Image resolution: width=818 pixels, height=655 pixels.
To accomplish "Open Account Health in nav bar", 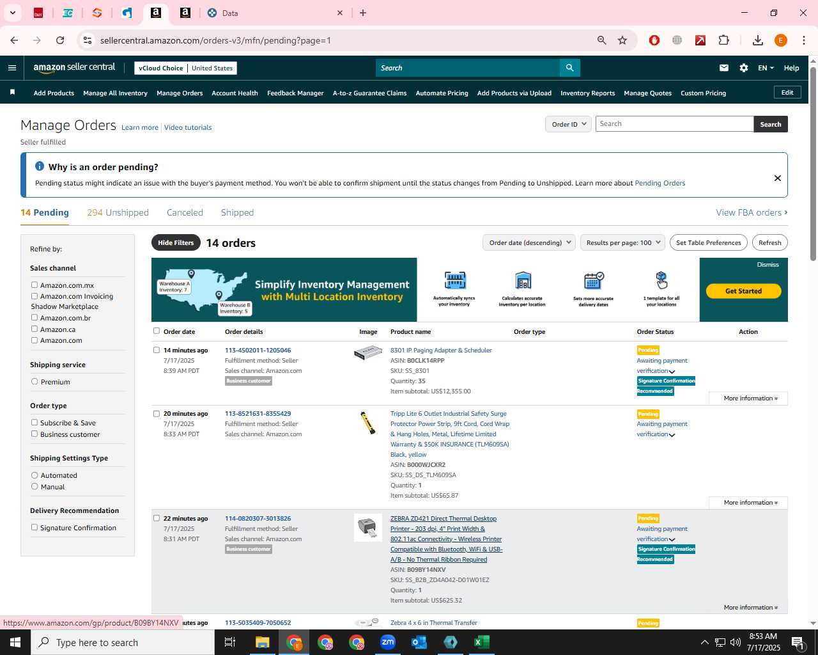I will pyautogui.click(x=235, y=93).
